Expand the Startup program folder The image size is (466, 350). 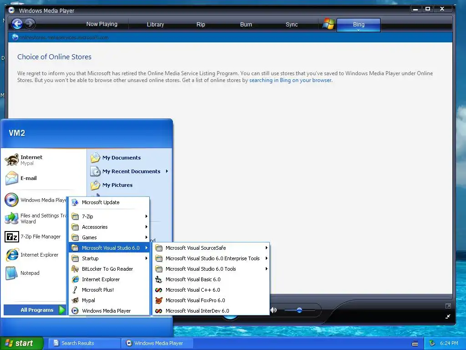(x=109, y=258)
